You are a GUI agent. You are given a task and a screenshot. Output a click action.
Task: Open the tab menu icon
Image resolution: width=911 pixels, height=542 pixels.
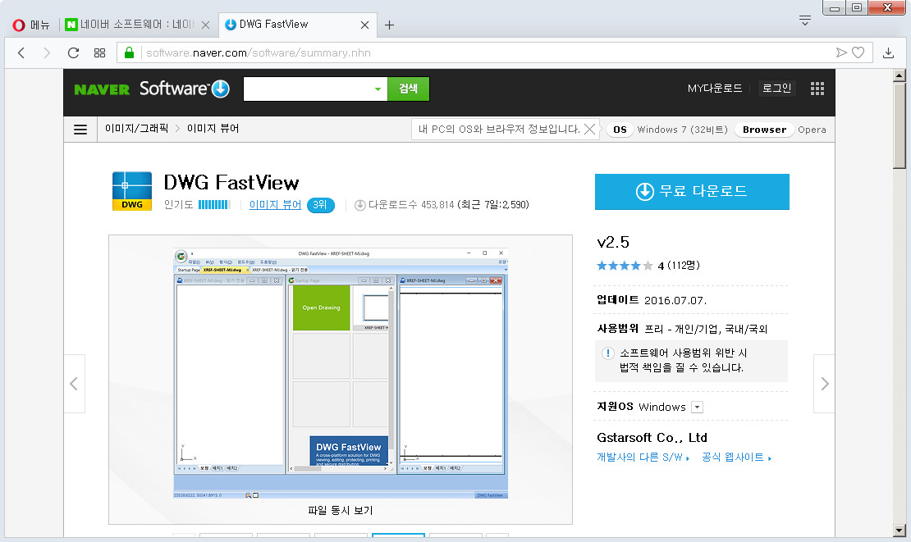point(804,20)
